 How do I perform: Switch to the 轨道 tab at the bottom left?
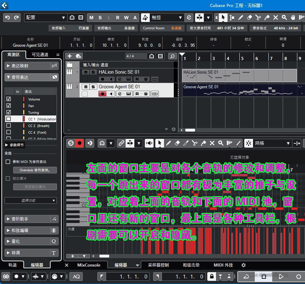click(13, 265)
